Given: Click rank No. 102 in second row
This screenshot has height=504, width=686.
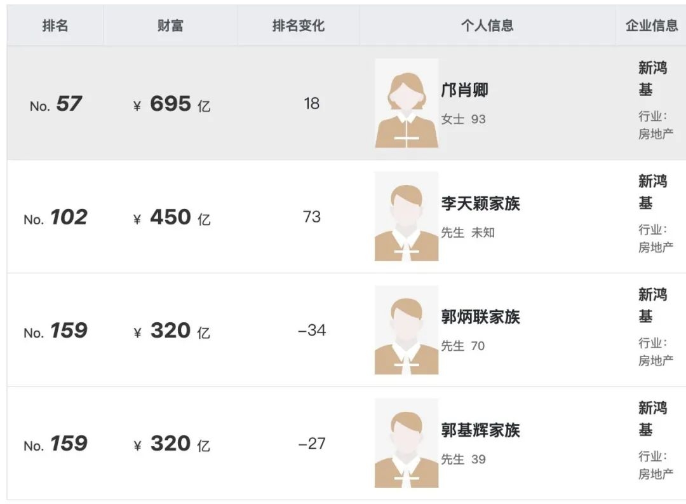Looking at the screenshot, I should pyautogui.click(x=55, y=217).
